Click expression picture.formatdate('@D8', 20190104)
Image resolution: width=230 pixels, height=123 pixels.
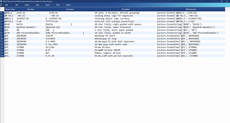pyautogui.click(x=178, y=44)
